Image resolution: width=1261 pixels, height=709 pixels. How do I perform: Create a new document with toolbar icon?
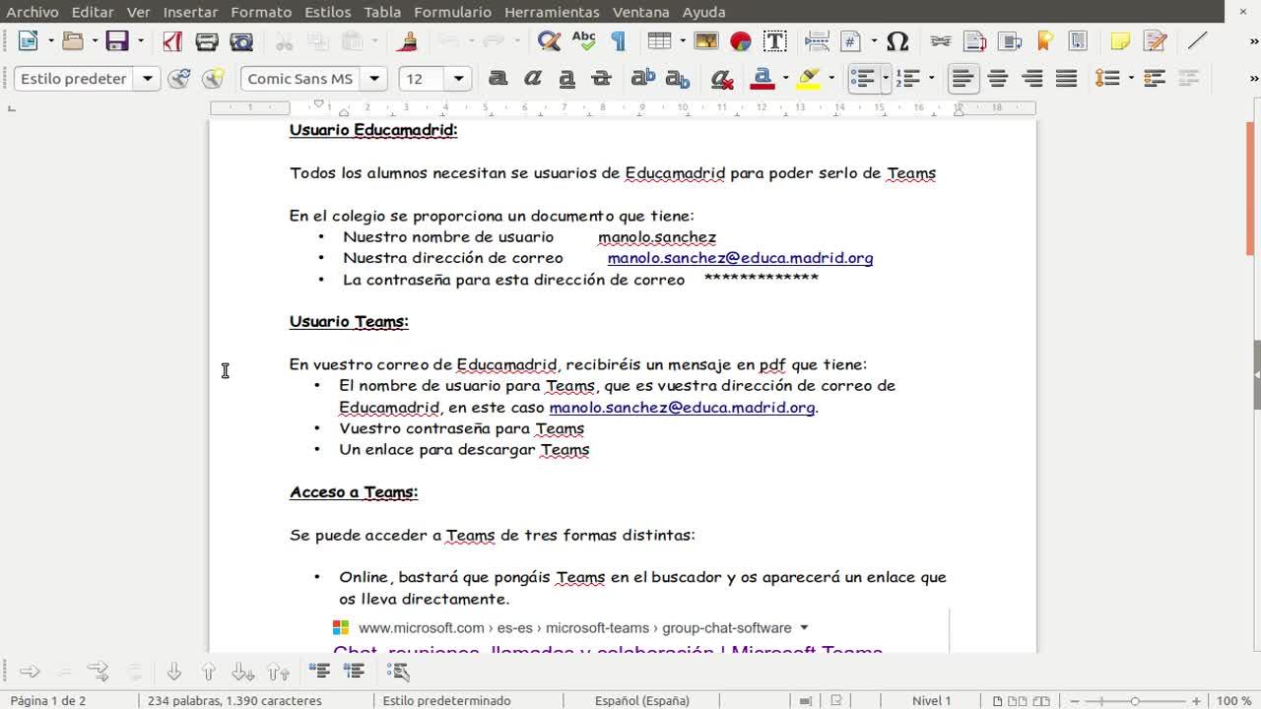pos(28,41)
